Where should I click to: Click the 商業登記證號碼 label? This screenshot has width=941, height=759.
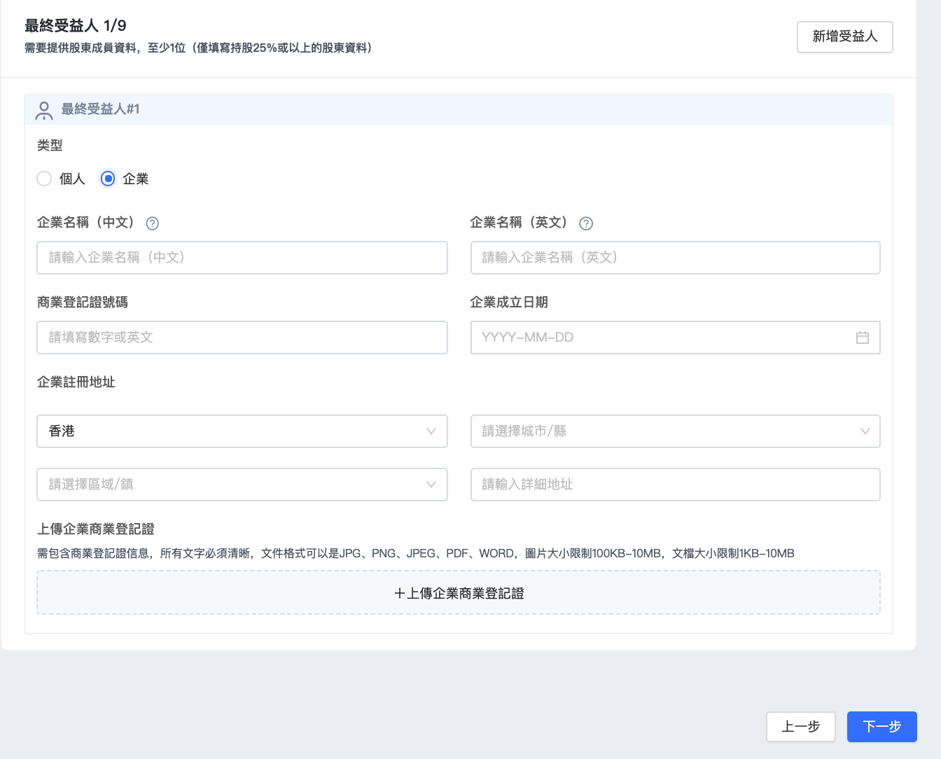pyautogui.click(x=83, y=302)
